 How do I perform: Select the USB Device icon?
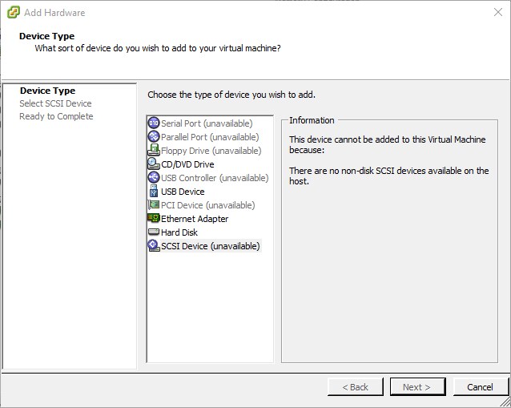154,192
